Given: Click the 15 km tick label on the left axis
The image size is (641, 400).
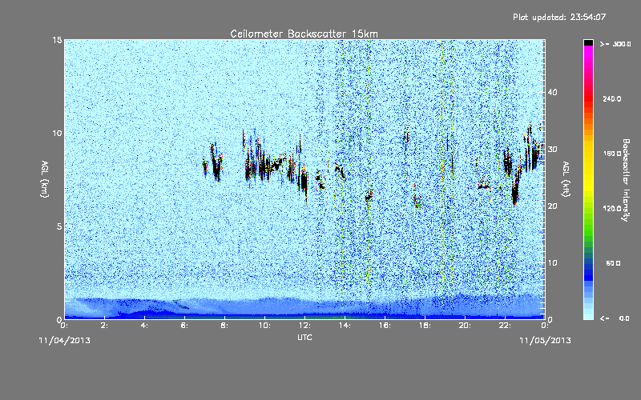Looking at the screenshot, I should pos(57,40).
